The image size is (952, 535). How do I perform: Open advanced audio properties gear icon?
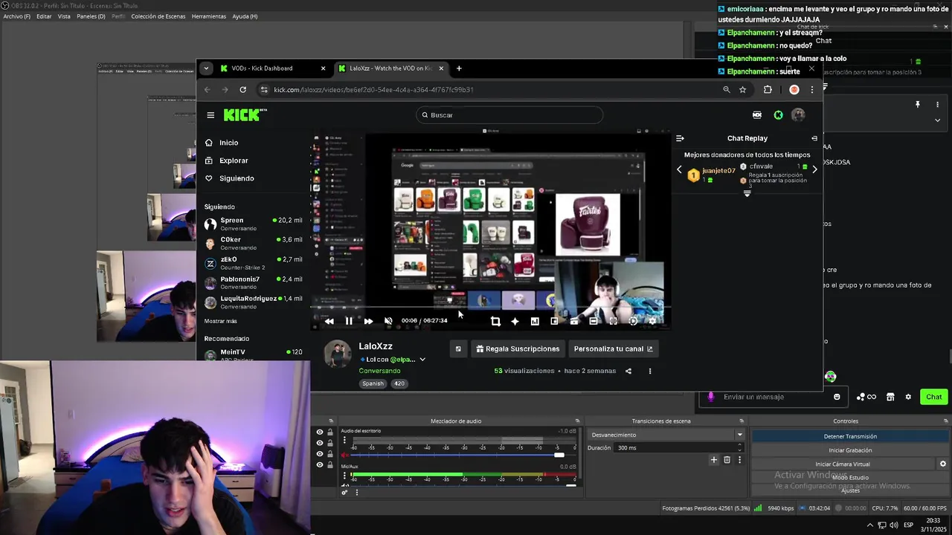(344, 492)
